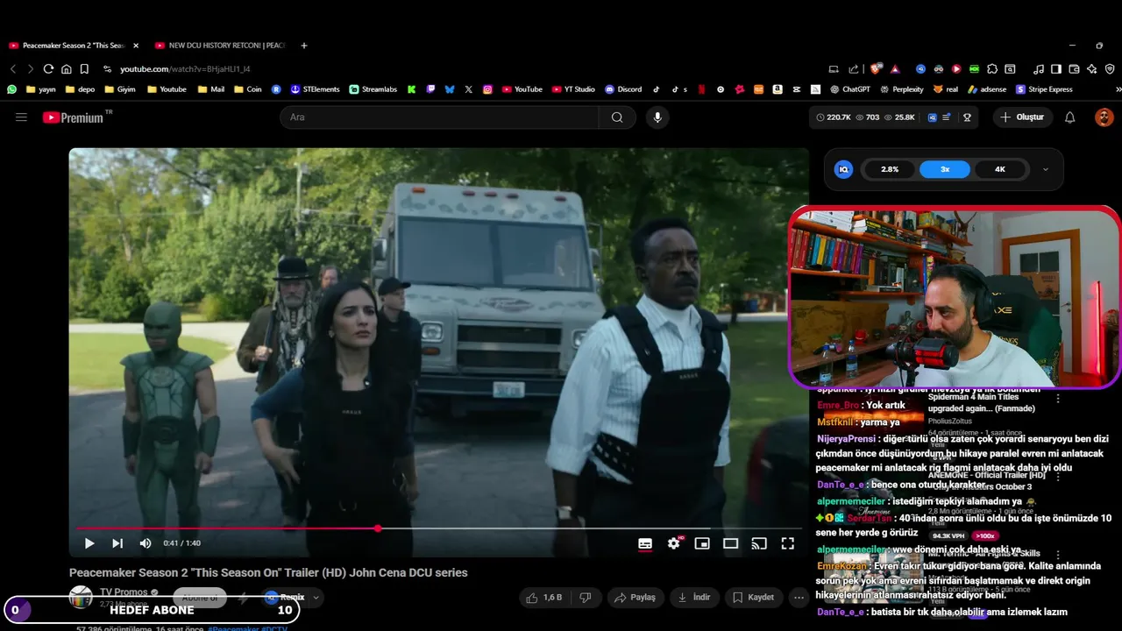
Task: Reload the current page
Action: 48,69
